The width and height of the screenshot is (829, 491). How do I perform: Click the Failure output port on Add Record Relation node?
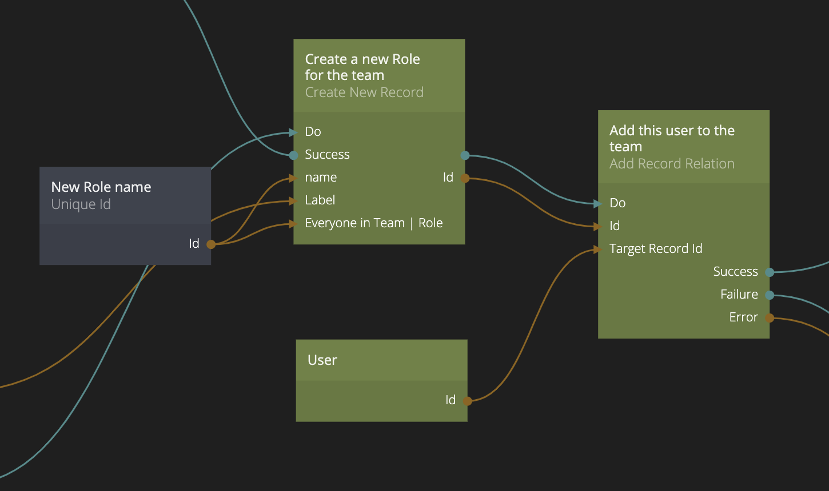click(770, 295)
